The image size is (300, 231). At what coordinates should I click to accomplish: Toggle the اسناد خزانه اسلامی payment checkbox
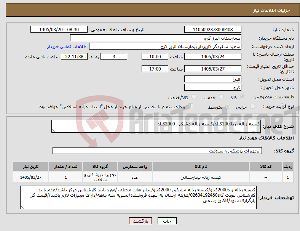191,106
